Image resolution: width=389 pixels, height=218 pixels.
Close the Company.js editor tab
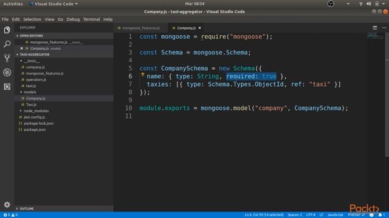click(200, 28)
